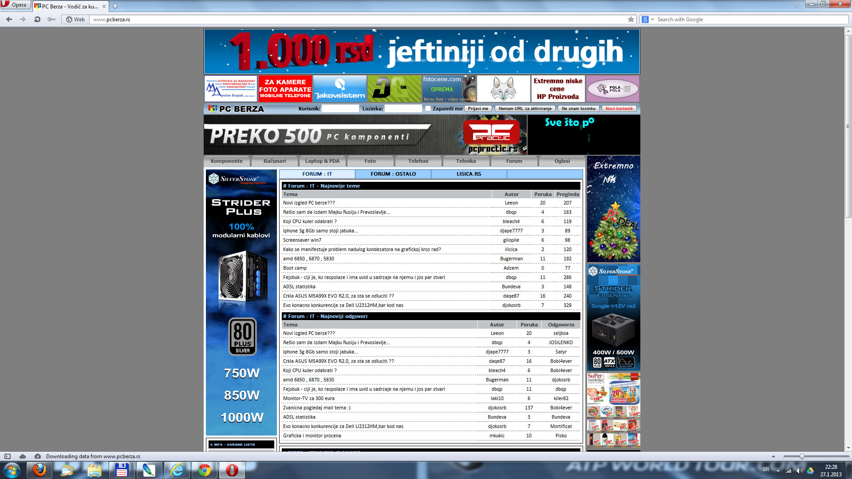Click replier 'JOSILENKO' in odgovori table
Viewport: 852px width, 479px height.
tap(561, 342)
